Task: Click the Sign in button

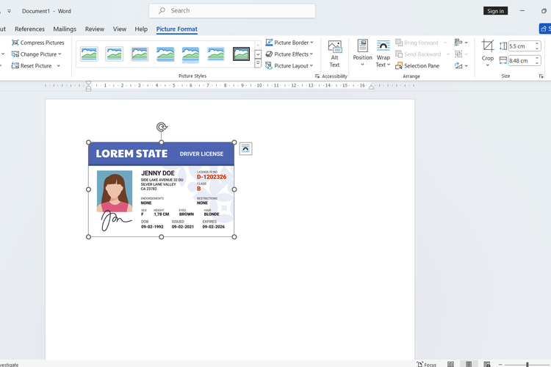Action: pos(495,11)
